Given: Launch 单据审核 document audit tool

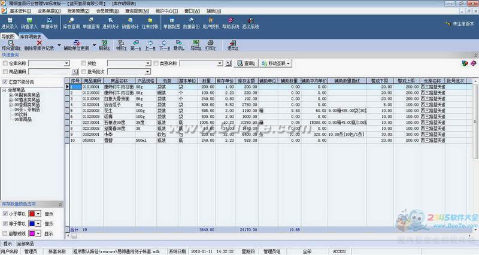Looking at the screenshot, I should [x=49, y=23].
